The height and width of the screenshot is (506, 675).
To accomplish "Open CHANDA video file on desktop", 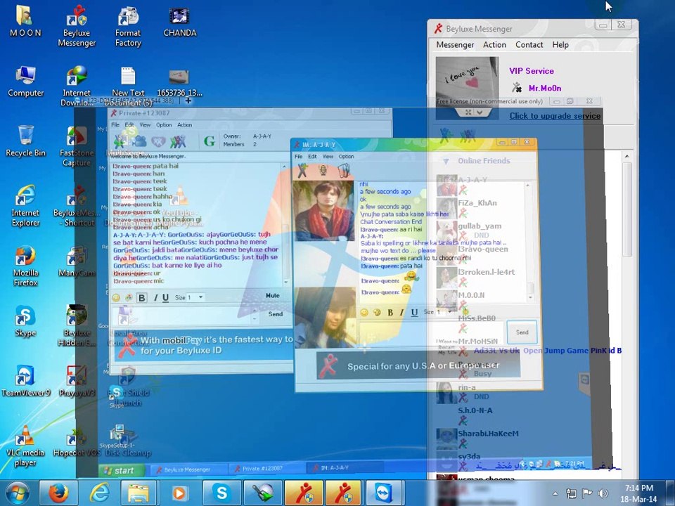I will (179, 22).
